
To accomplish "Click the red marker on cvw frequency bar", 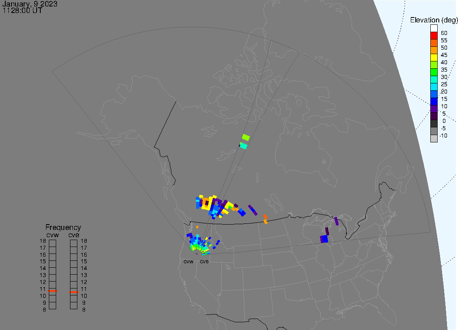I will tap(53, 291).
